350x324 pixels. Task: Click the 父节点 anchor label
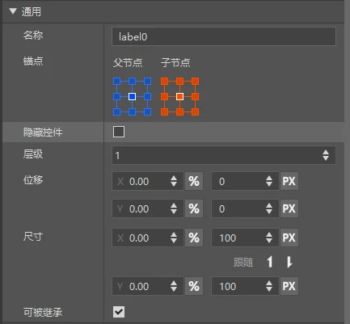[128, 63]
